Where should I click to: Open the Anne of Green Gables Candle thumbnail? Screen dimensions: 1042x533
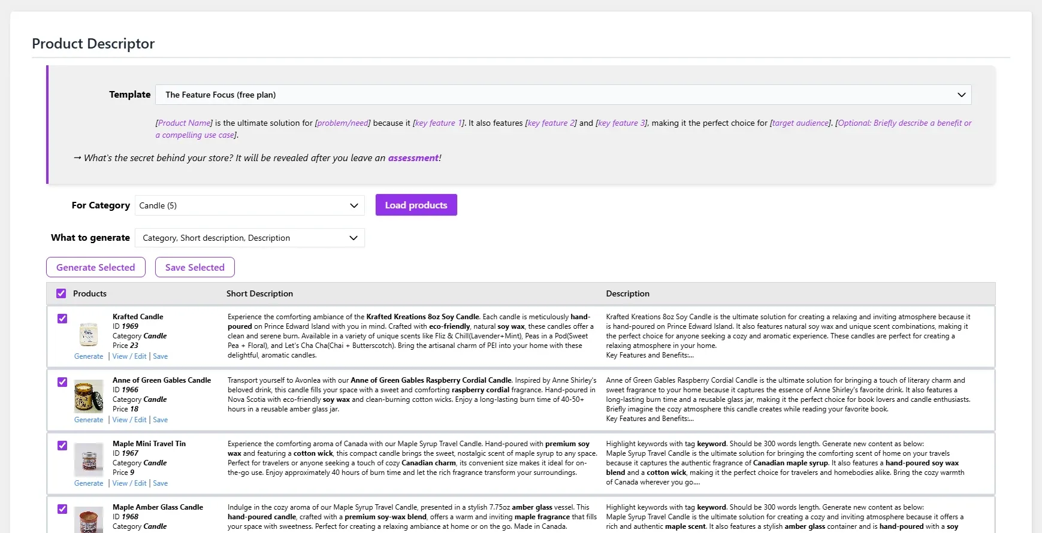[x=89, y=397]
